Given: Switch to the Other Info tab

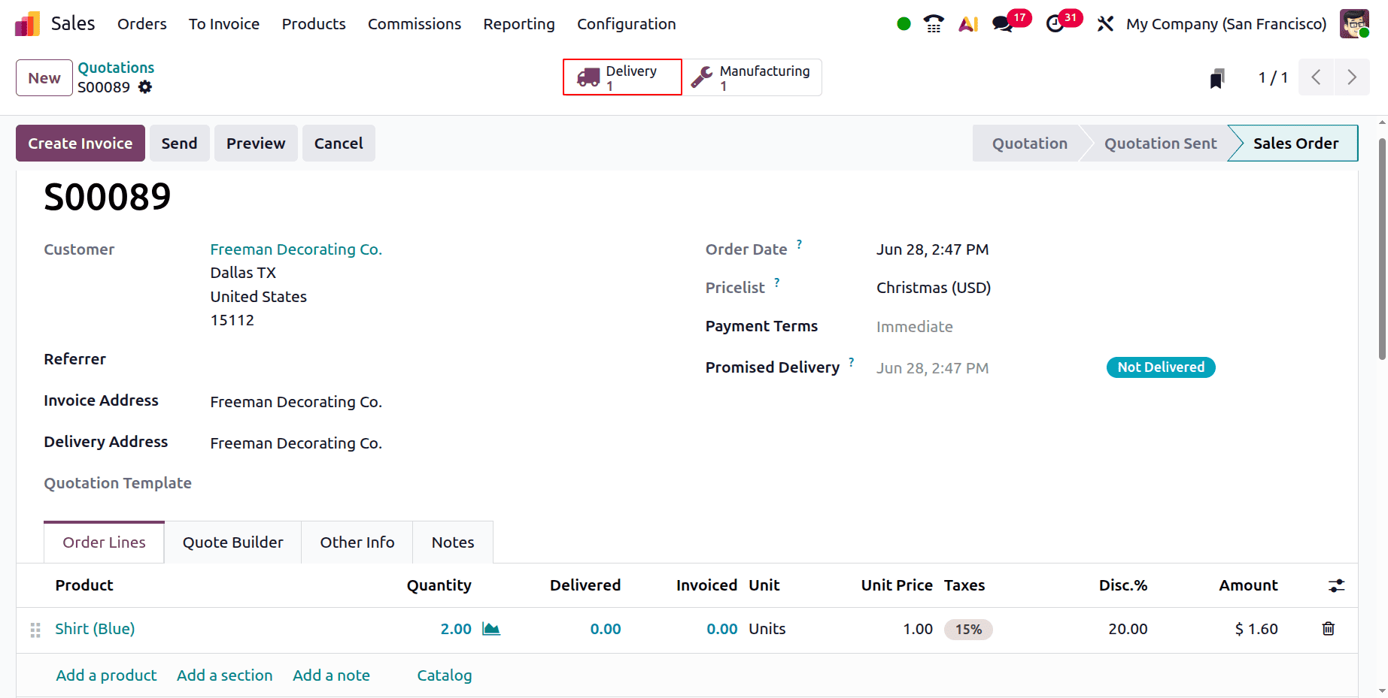Looking at the screenshot, I should 357,542.
